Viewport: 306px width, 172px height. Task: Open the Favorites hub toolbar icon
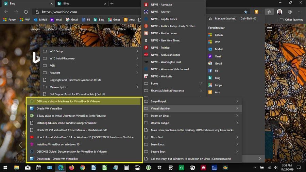click(269, 12)
